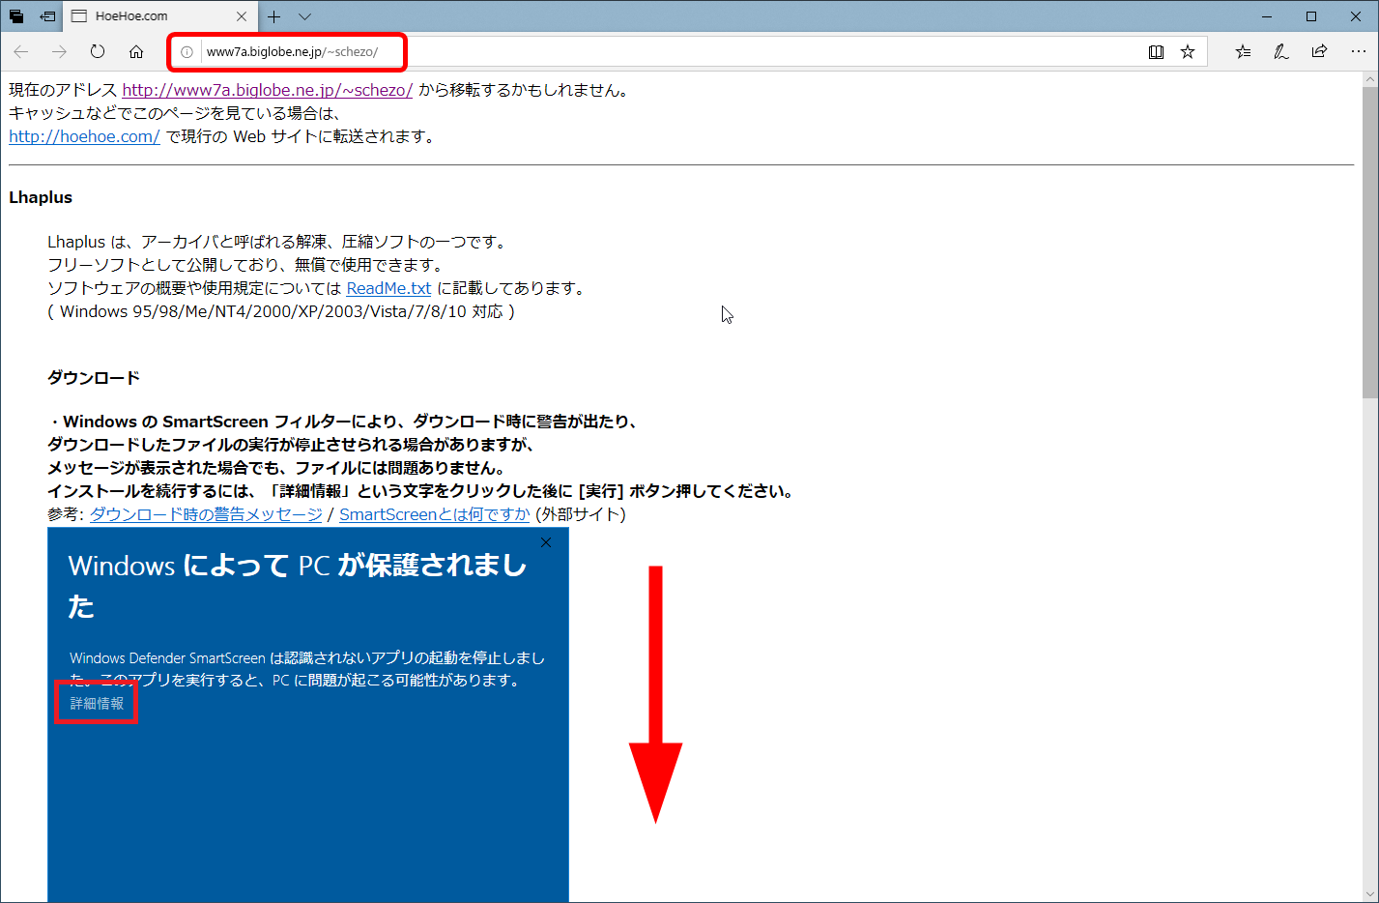This screenshot has width=1379, height=903.
Task: Click scrollbar down arrow
Action: point(1370,894)
